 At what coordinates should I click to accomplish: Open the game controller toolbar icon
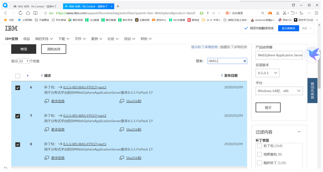[270, 13]
